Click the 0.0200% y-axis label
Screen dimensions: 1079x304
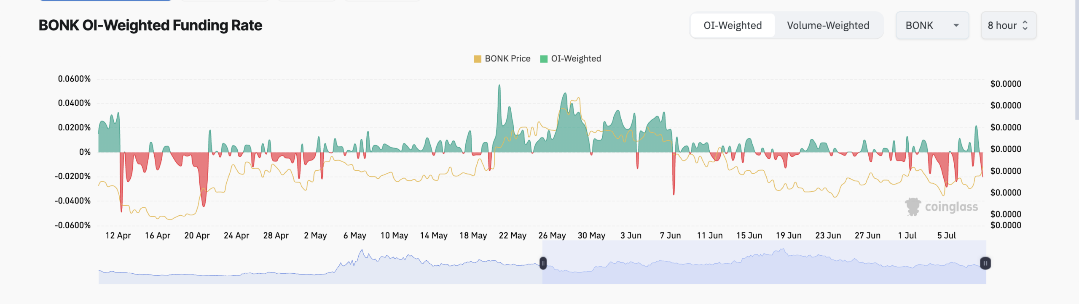click(x=74, y=127)
